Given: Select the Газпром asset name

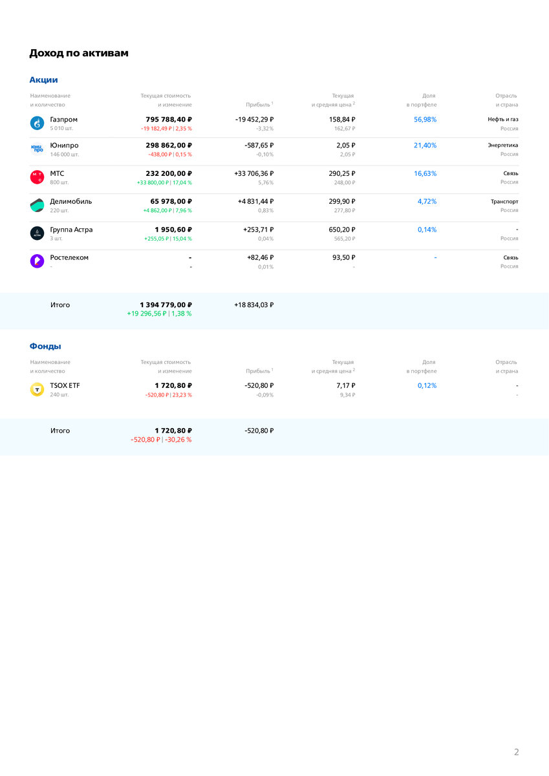Looking at the screenshot, I should click(63, 120).
